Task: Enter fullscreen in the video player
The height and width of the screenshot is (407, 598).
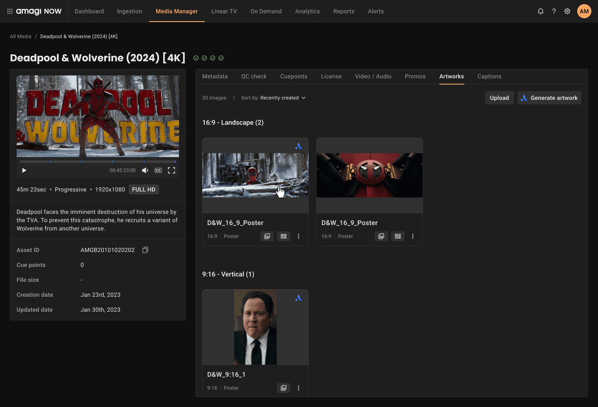Action: [171, 170]
